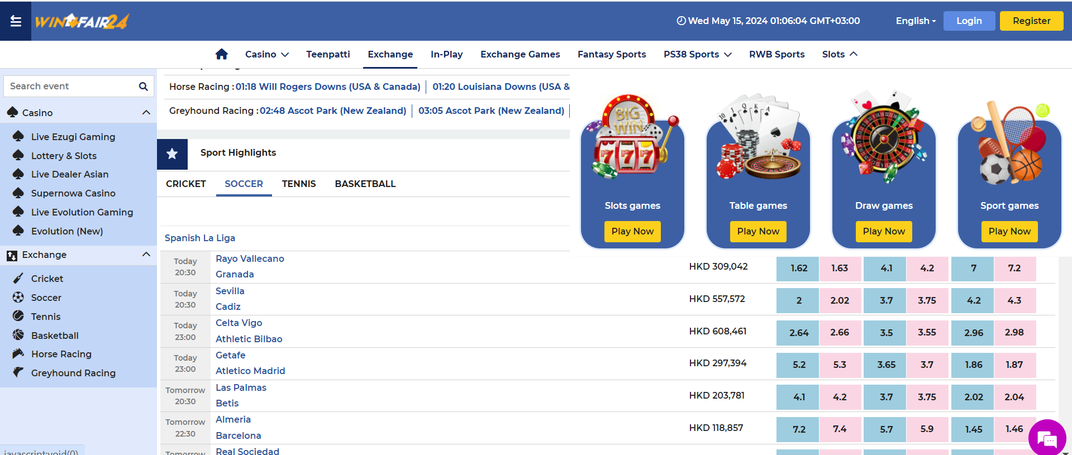The width and height of the screenshot is (1072, 455).
Task: Click the Draw games roulette wheel image
Action: pos(884,137)
